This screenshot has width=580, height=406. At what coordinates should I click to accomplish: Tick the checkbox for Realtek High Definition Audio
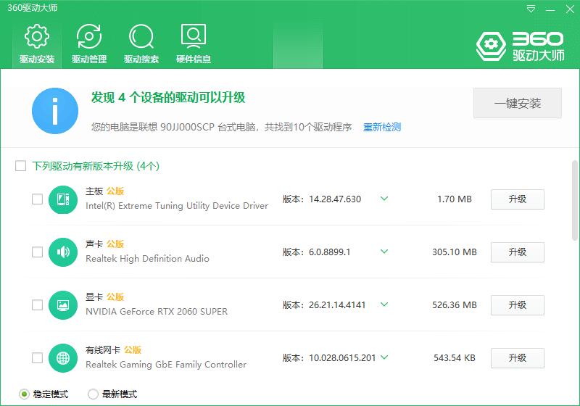[37, 252]
